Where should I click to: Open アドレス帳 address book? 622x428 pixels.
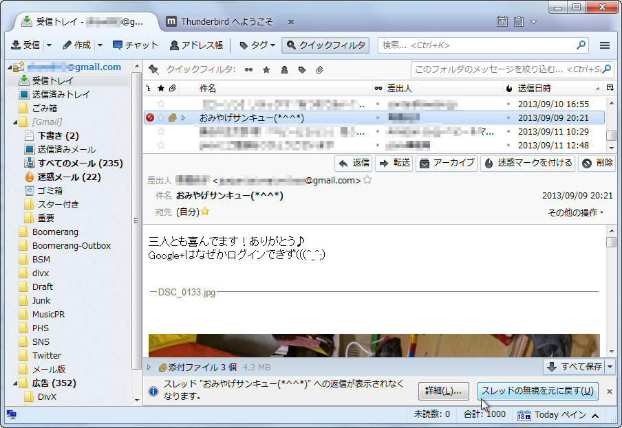click(x=196, y=45)
